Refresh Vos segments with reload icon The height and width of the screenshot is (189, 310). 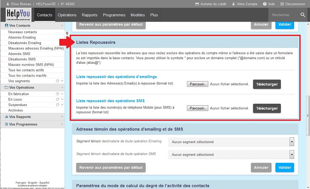click(x=57, y=81)
